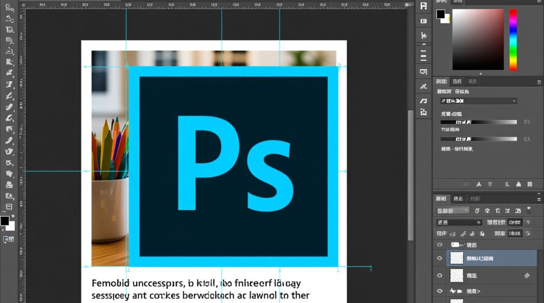Screen dimensions: 544x303
Task: Select the fifth tool from top in left toolbar
Action: pos(10,51)
